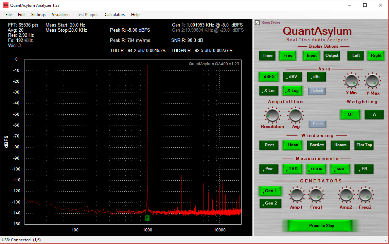This screenshot has width=389, height=244.
Task: Select dBV axis units
Action: 293,77
